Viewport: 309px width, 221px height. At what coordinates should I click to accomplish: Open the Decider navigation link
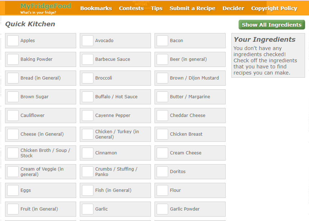(x=233, y=8)
